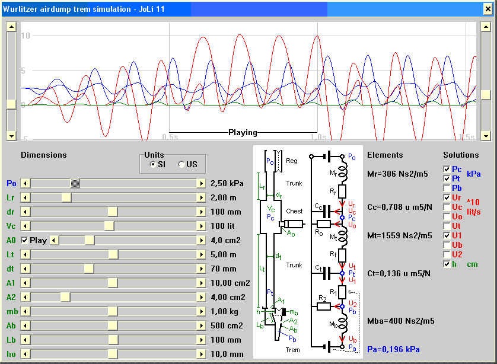This screenshot has height=364, width=497.
Task: Select the SI units radio button
Action: [153, 164]
